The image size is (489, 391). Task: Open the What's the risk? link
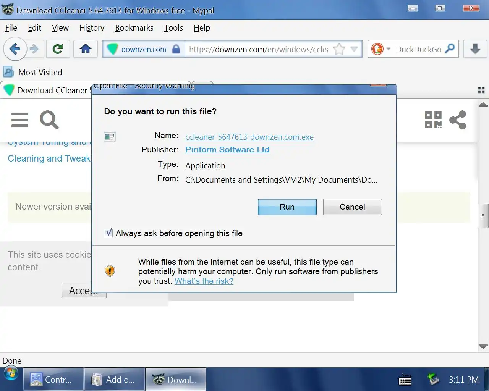click(x=204, y=281)
